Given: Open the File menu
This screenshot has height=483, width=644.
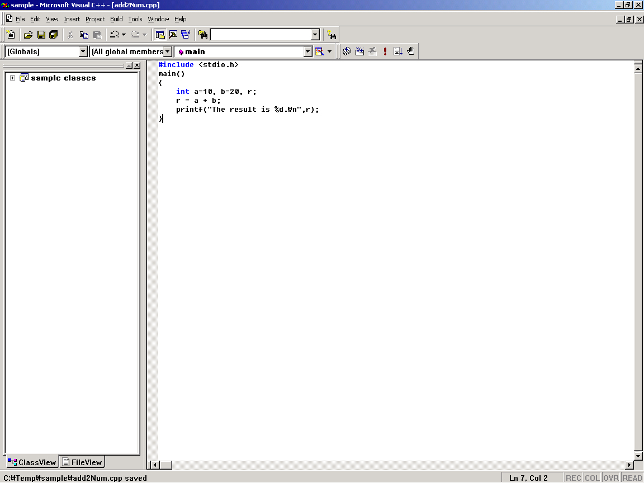Looking at the screenshot, I should [20, 19].
